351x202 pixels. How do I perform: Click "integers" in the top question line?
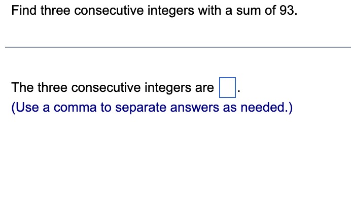(x=170, y=11)
